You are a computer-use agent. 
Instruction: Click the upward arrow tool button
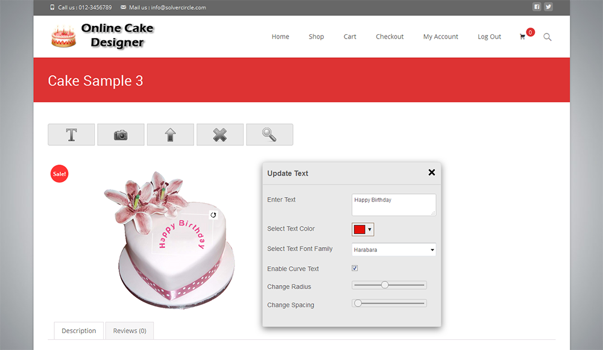171,134
